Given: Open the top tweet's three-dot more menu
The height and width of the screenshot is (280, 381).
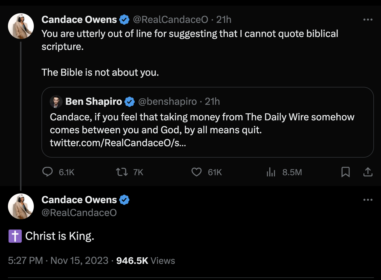Looking at the screenshot, I should [x=368, y=20].
